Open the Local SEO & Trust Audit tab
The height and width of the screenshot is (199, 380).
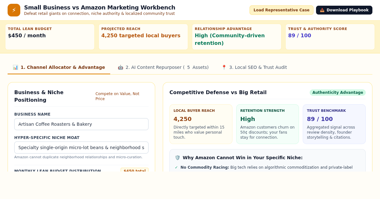pyautogui.click(x=254, y=67)
